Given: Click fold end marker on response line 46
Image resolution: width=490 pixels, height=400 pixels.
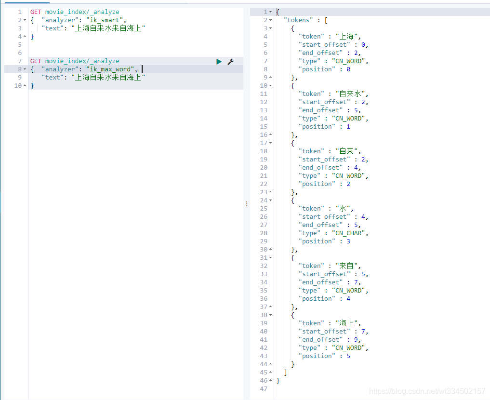Looking at the screenshot, I should (271, 381).
